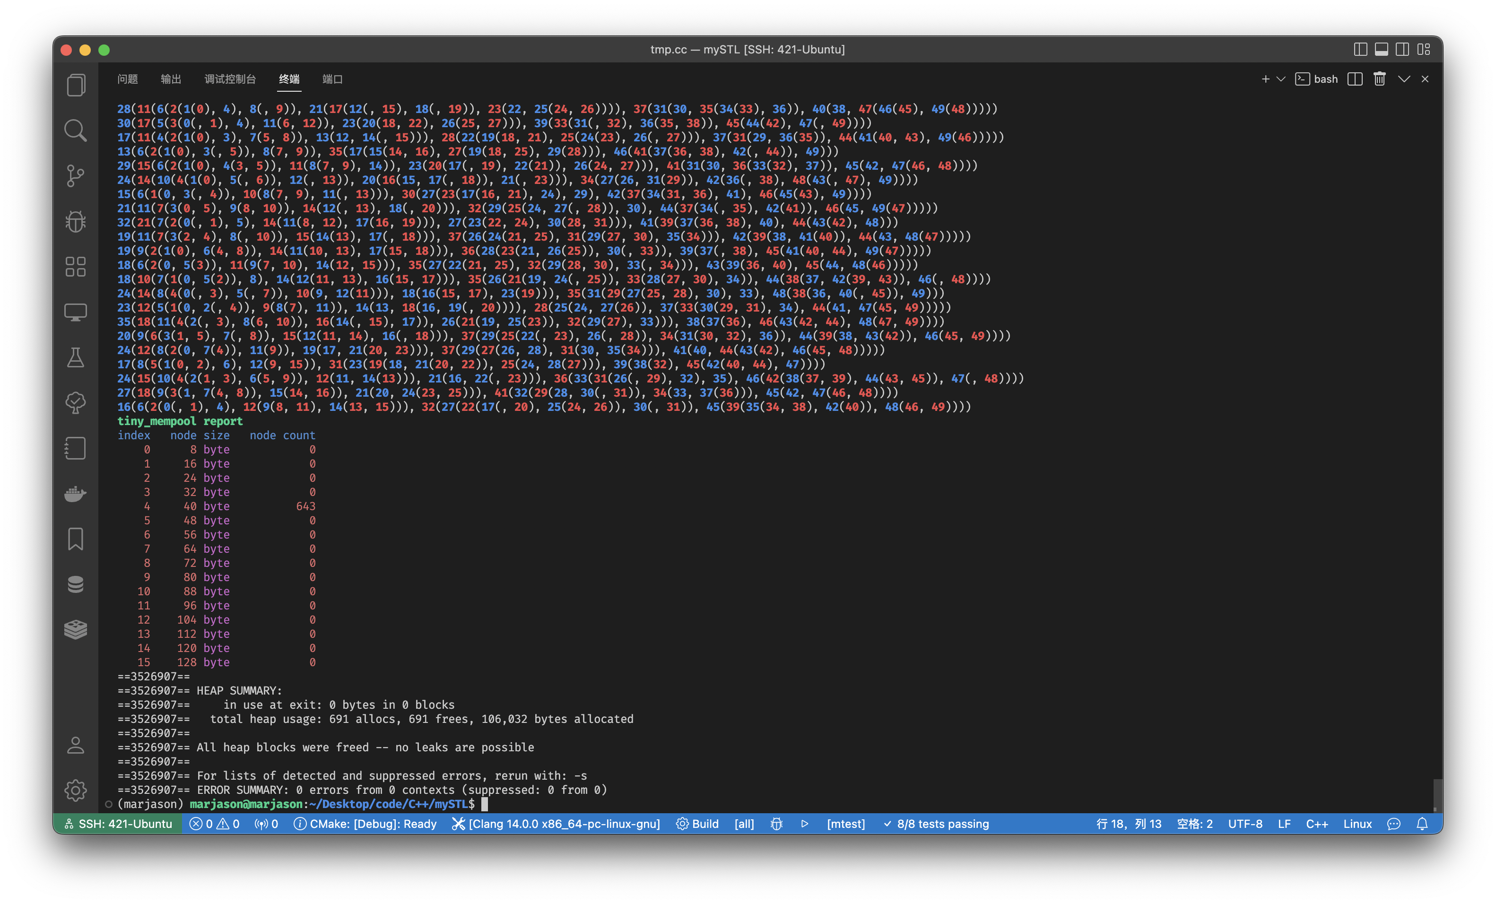Open the notebook icon view in activity bar
The width and height of the screenshot is (1496, 904).
tap(75, 448)
